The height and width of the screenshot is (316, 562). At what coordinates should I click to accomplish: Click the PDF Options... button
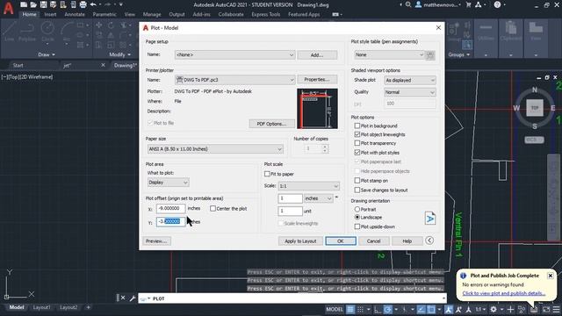[x=271, y=124]
